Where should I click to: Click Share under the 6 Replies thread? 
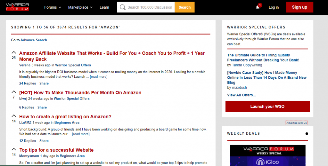coord(42,107)
